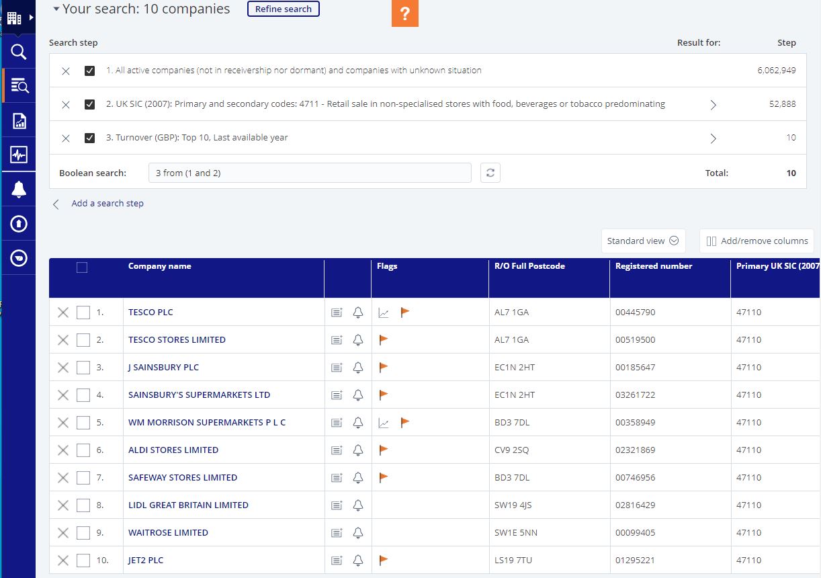Screen dimensions: 821x578
Task: Click the refresh icon beside Boolean search
Action: point(490,173)
